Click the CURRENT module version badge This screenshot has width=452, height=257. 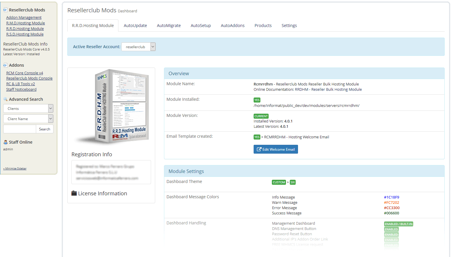point(261,116)
